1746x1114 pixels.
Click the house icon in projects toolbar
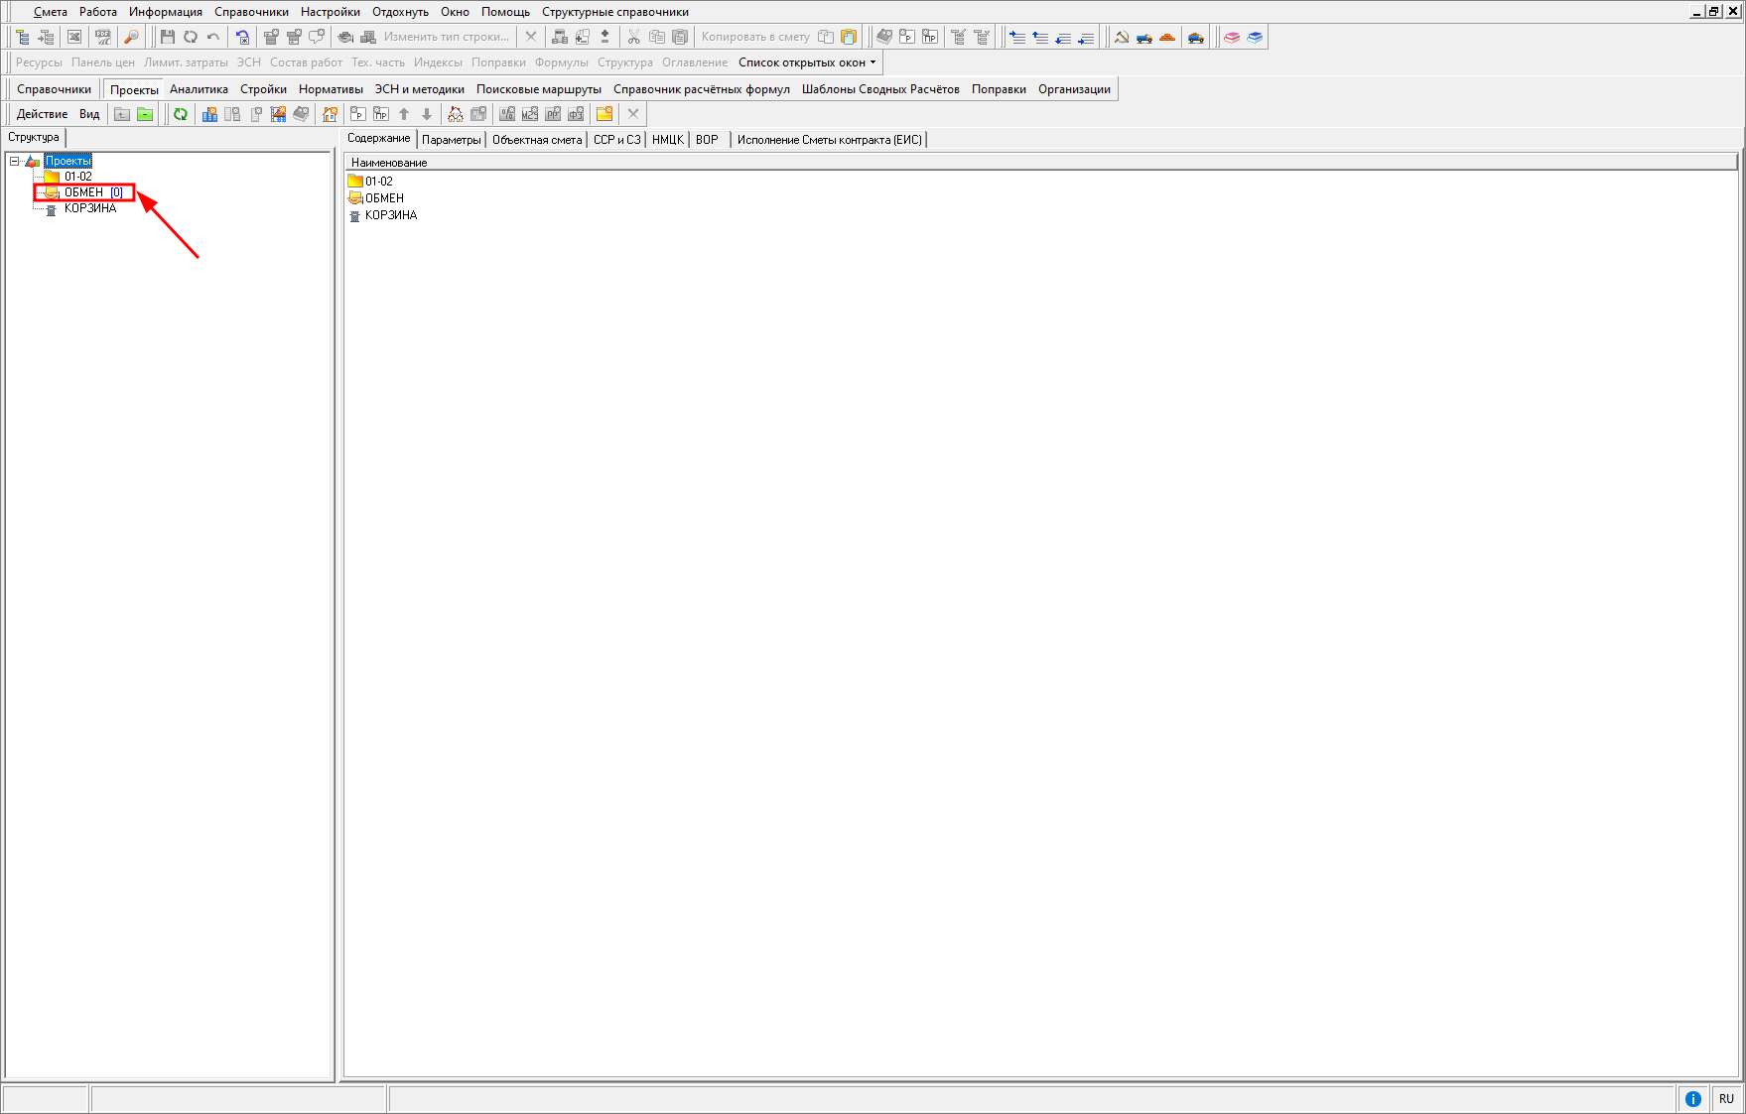(331, 114)
